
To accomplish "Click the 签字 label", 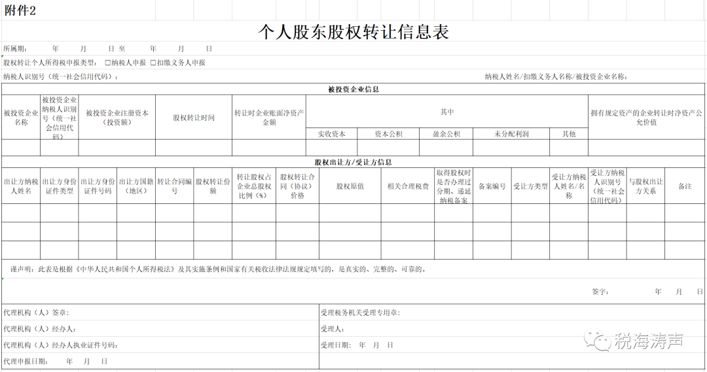I will [x=600, y=292].
